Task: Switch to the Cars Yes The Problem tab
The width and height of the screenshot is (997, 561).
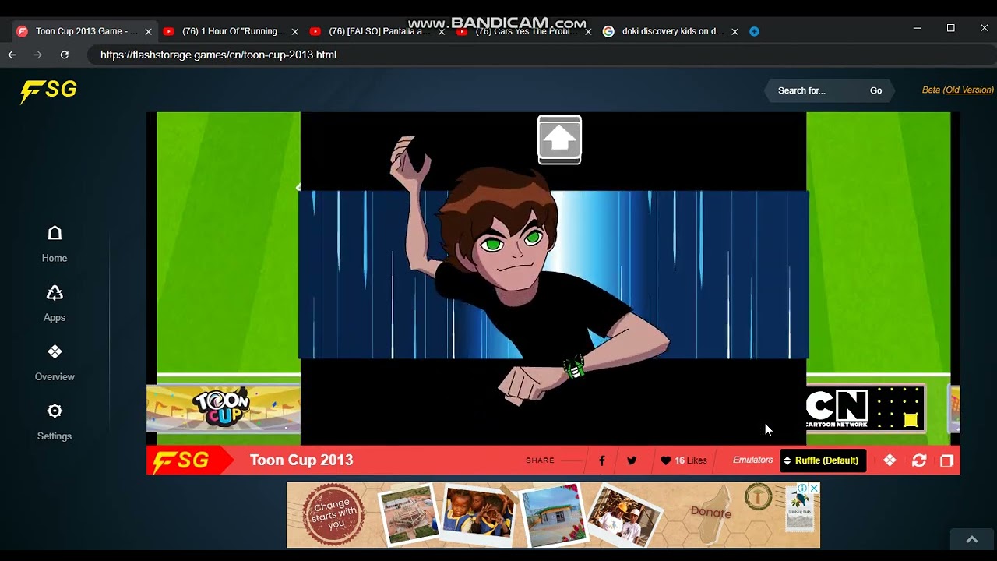Action: click(523, 32)
